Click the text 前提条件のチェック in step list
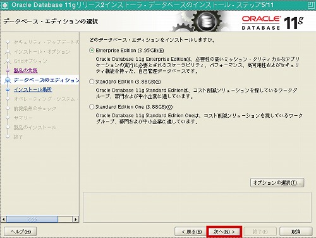 [x=35, y=108]
